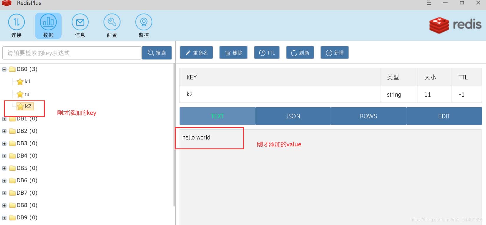Viewport: 486px width, 225px height.
Task: Select the 数据 (Data) toolbar icon
Action: pos(48,23)
